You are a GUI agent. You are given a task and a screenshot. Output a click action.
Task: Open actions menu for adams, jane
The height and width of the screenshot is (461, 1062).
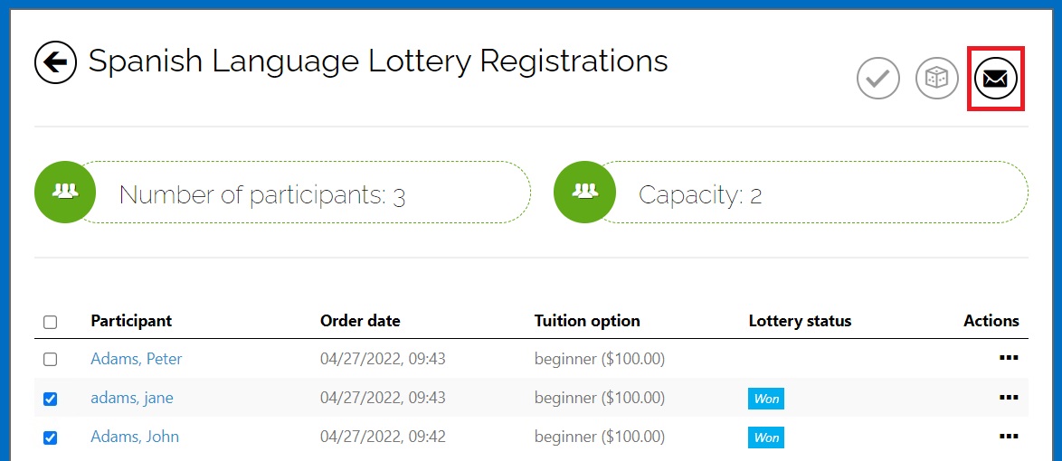(x=1009, y=398)
